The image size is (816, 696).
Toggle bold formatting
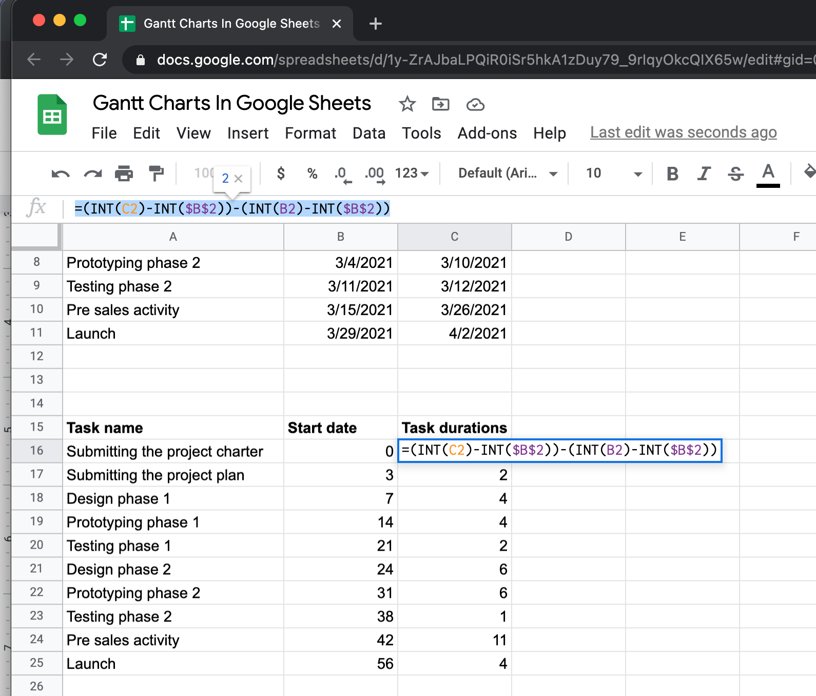point(672,174)
